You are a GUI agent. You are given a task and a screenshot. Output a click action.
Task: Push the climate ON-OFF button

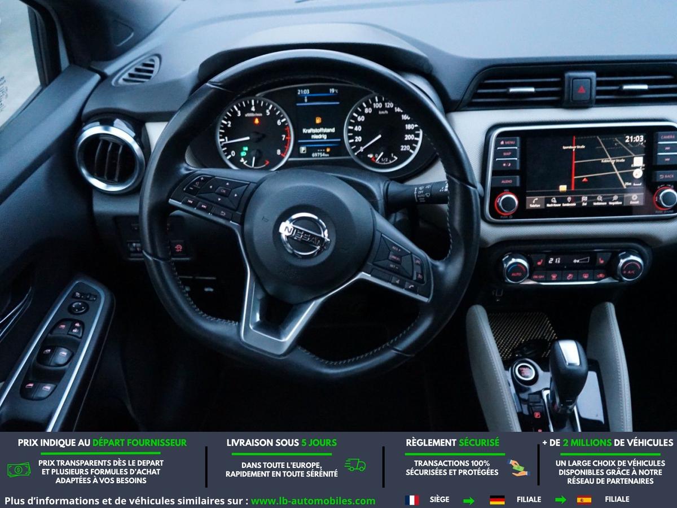click(x=539, y=277)
